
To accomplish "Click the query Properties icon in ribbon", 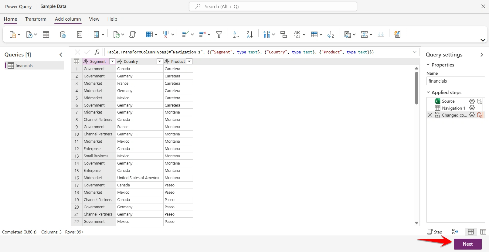I will click(80, 34).
